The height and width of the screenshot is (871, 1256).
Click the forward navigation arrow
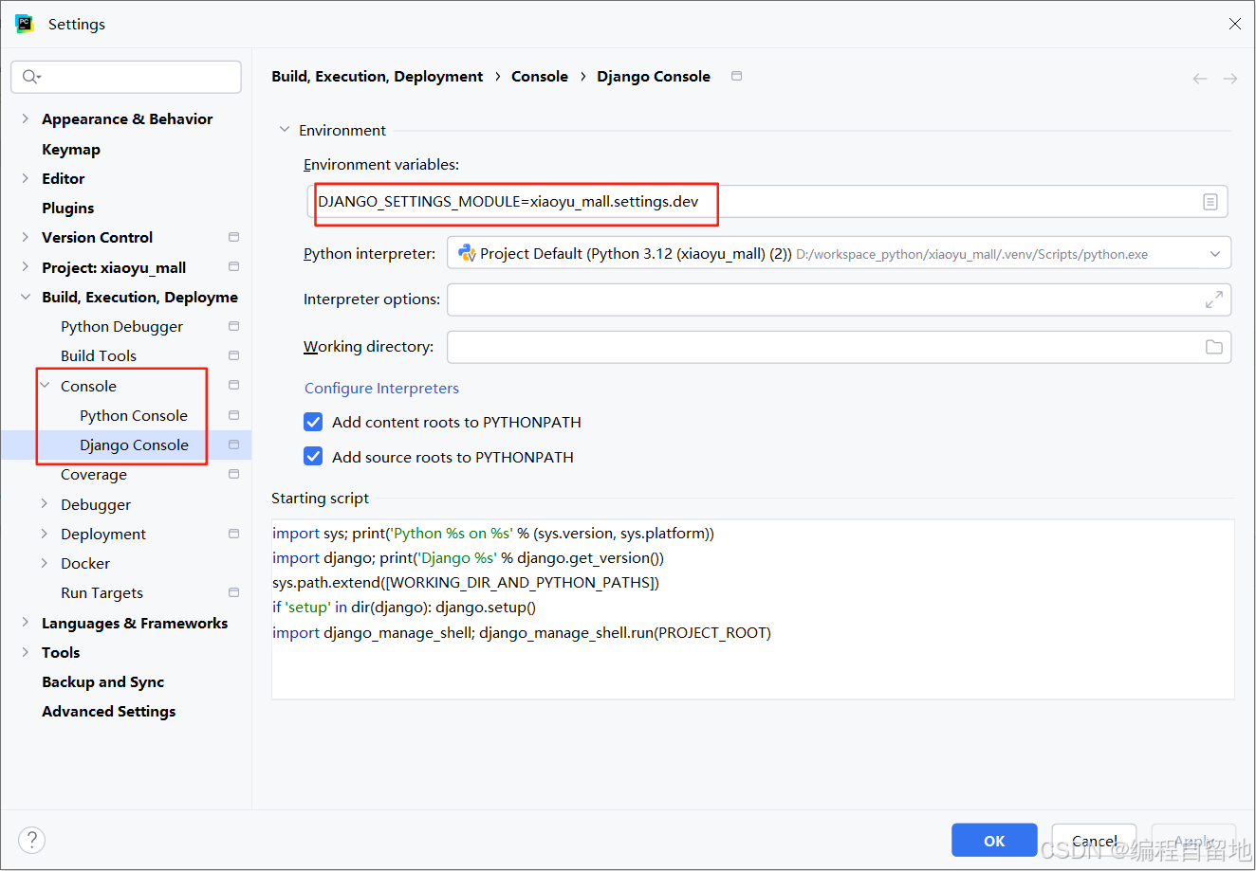(1230, 79)
